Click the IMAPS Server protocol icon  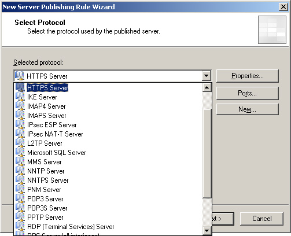(20, 115)
